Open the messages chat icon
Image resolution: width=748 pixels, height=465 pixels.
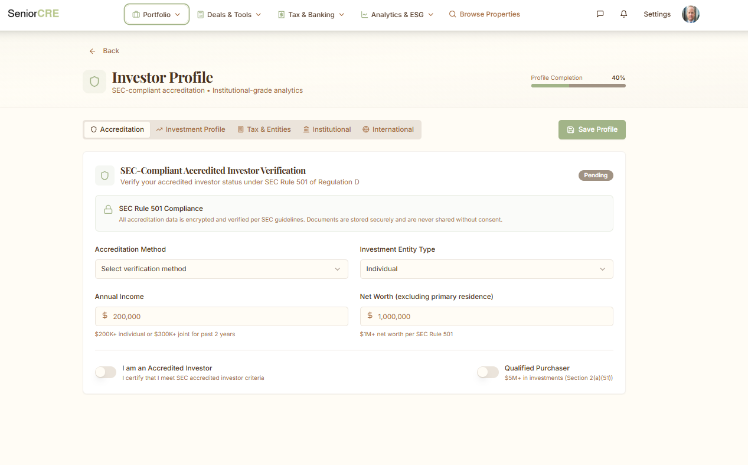(600, 14)
